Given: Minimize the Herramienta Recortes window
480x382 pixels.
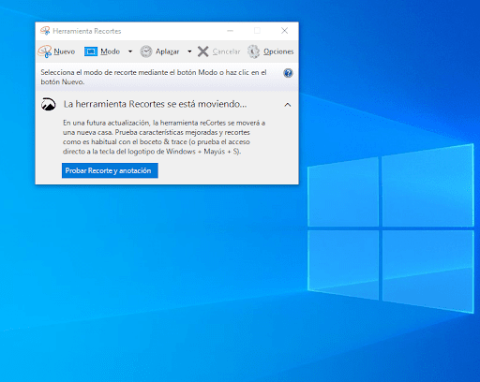Looking at the screenshot, I should 230,31.
